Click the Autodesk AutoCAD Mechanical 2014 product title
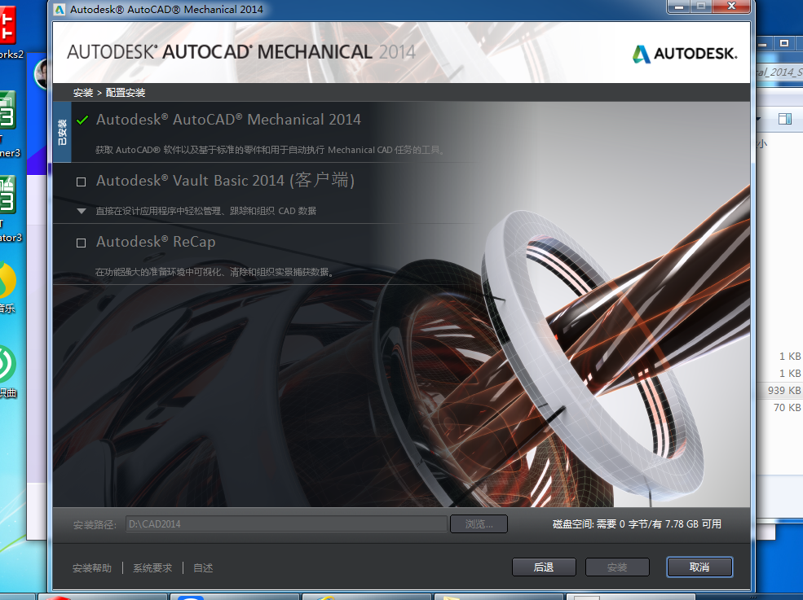 coord(228,120)
